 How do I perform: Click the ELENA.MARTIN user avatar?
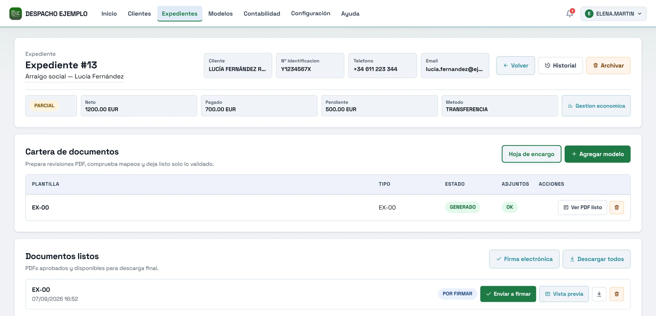click(x=589, y=14)
